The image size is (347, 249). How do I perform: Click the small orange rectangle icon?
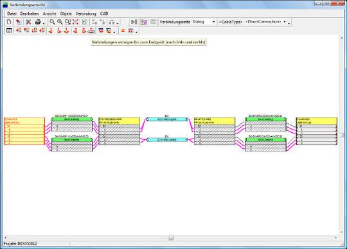tap(123, 31)
